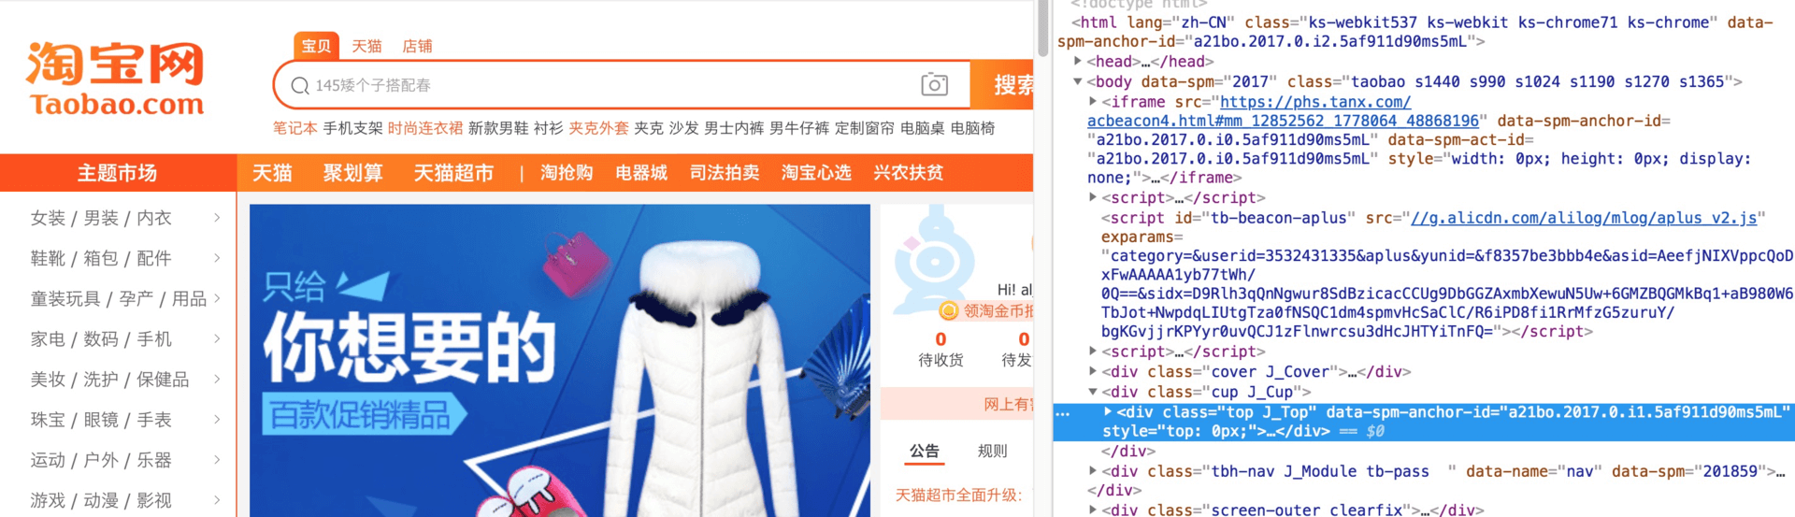Click the white coat promotional banner
The image size is (1795, 517).
pos(559,360)
